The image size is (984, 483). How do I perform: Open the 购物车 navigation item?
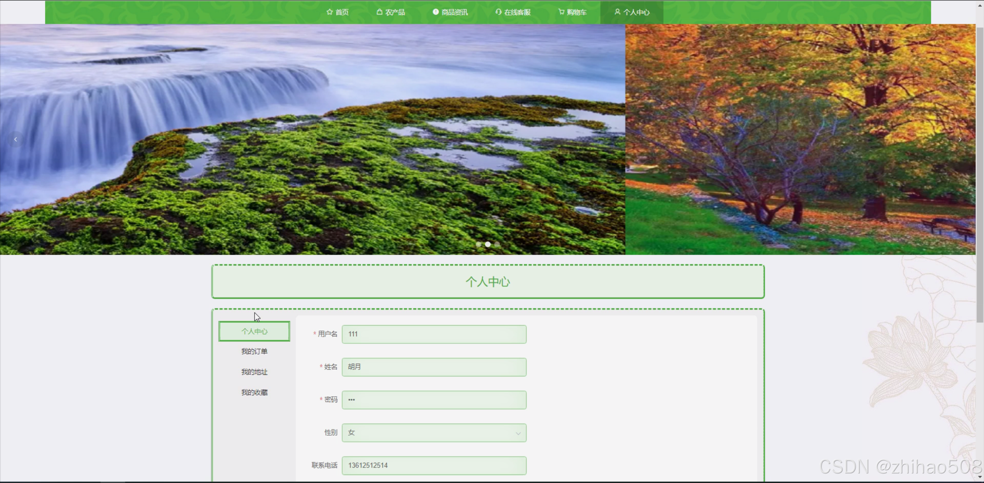tap(573, 12)
